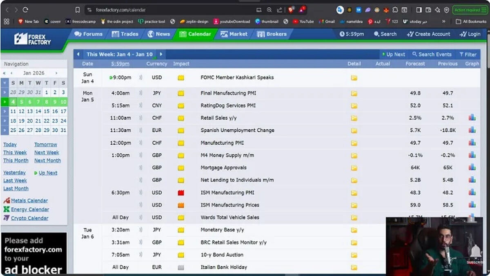This screenshot has height=276, width=490.
Task: Select January 22 in mini calendar
Action: coord(47,121)
